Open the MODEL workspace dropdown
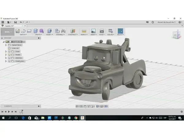184x138 pixels. [7, 32]
